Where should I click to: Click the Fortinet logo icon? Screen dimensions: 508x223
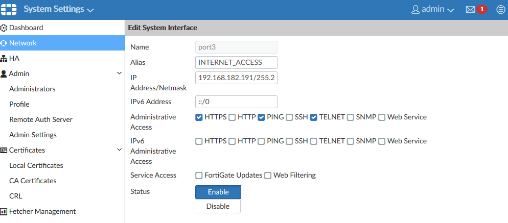(9, 10)
